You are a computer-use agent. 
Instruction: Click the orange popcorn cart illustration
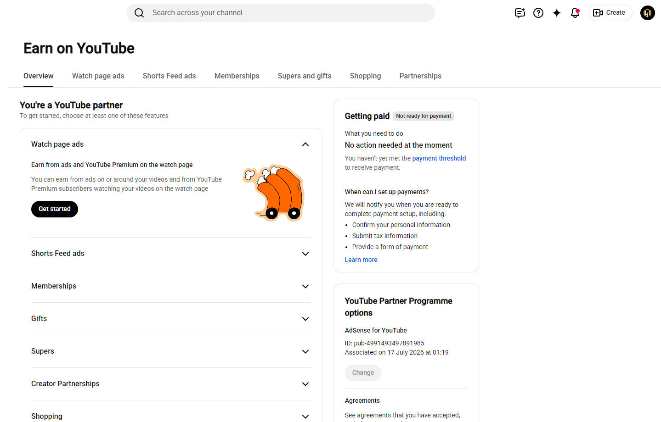pos(274,193)
